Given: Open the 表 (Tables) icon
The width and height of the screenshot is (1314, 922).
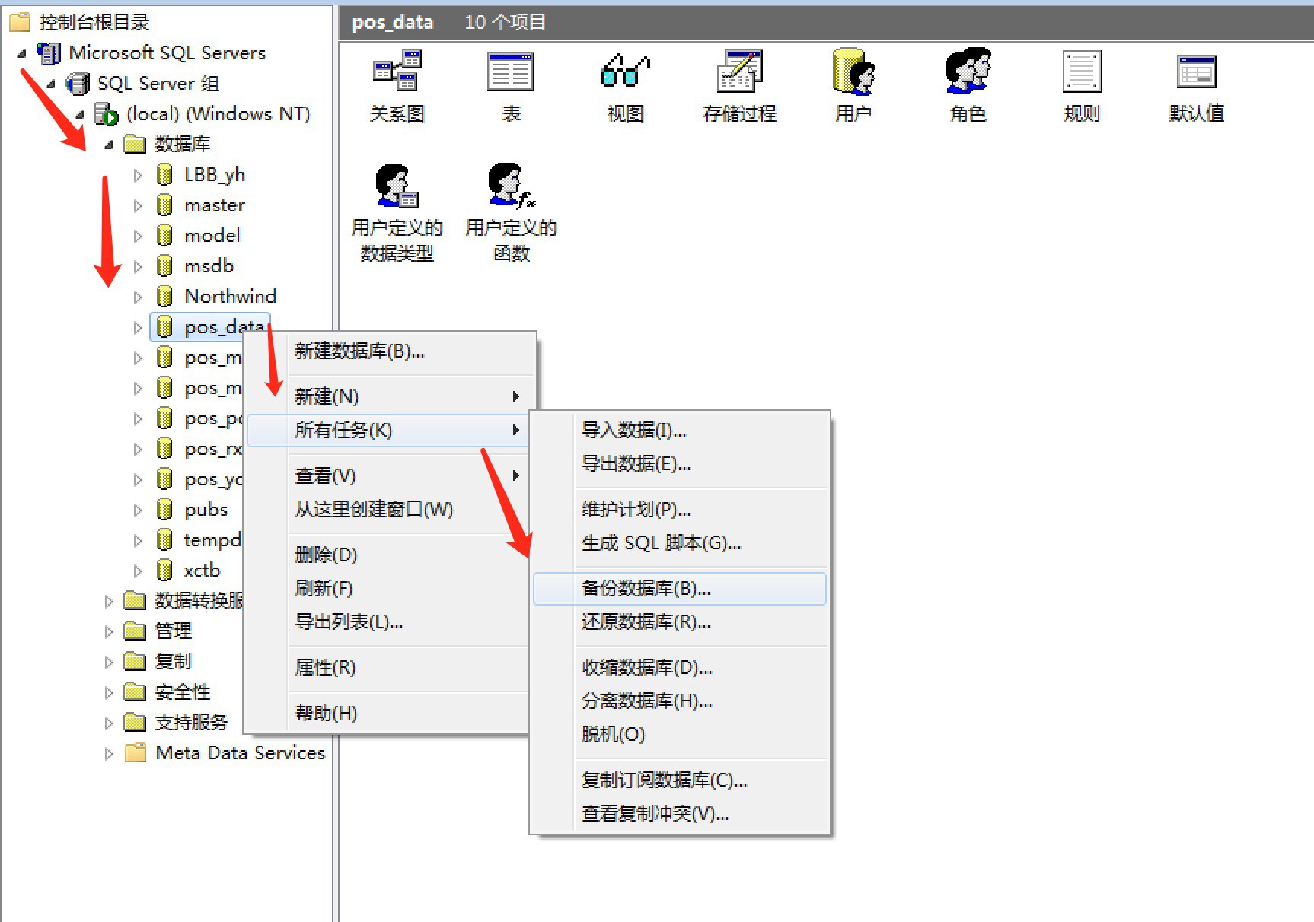Looking at the screenshot, I should (511, 71).
